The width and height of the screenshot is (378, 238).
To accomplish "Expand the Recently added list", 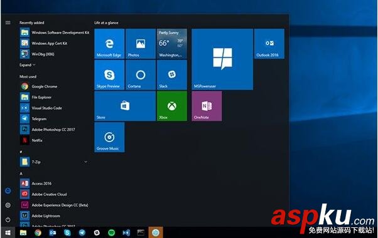I will point(27,65).
